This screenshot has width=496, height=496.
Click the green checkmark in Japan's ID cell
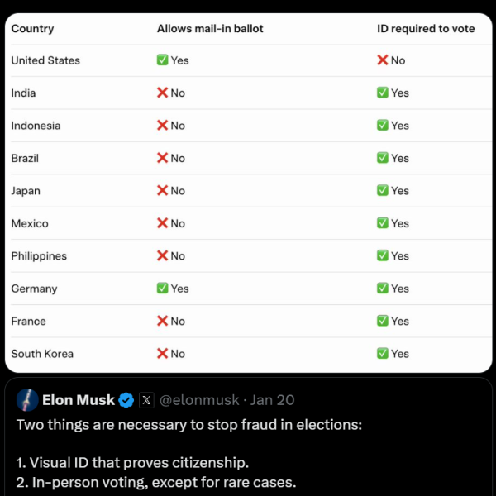click(382, 191)
